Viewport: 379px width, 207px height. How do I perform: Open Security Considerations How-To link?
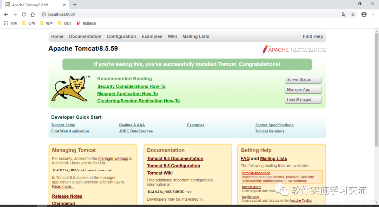(132, 86)
